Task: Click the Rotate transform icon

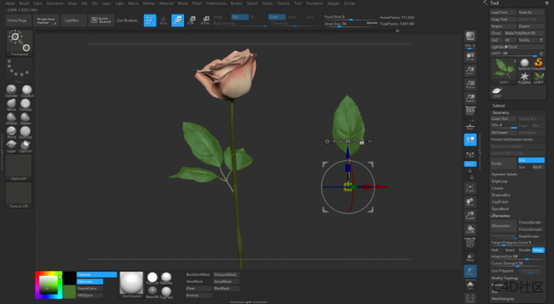Action: click(205, 20)
